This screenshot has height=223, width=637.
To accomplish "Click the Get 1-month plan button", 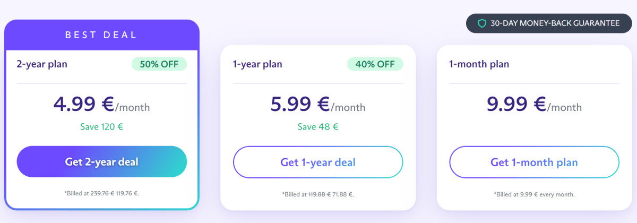I will click(534, 162).
